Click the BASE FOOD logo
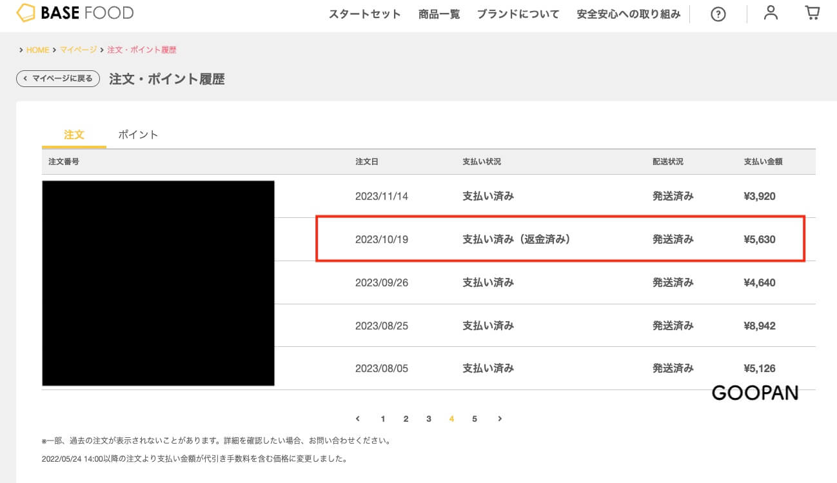Screen dimensions: 837x483 coord(75,13)
